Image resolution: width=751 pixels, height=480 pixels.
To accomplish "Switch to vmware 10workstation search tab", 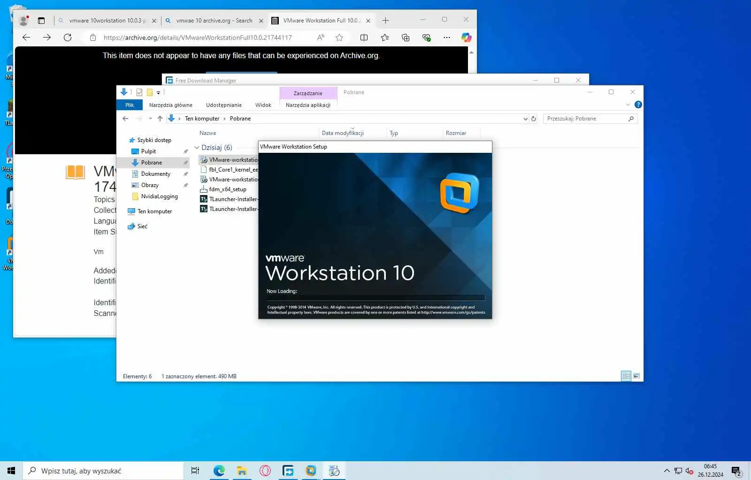I will click(x=107, y=21).
